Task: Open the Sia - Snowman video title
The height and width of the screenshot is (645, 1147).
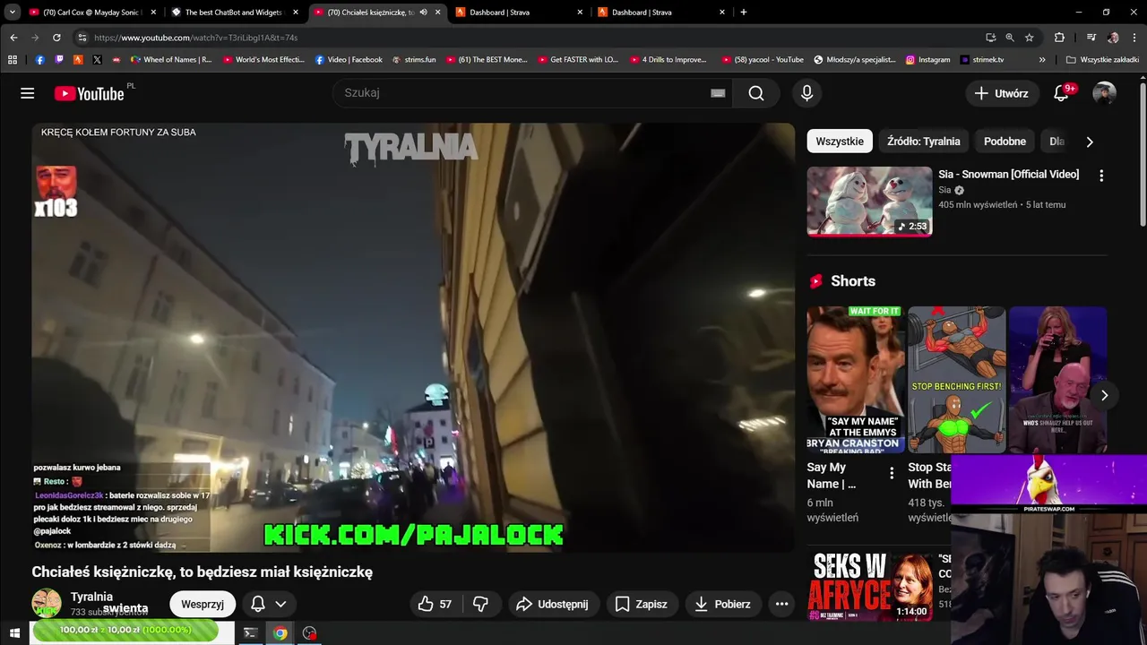Action: click(x=1008, y=174)
